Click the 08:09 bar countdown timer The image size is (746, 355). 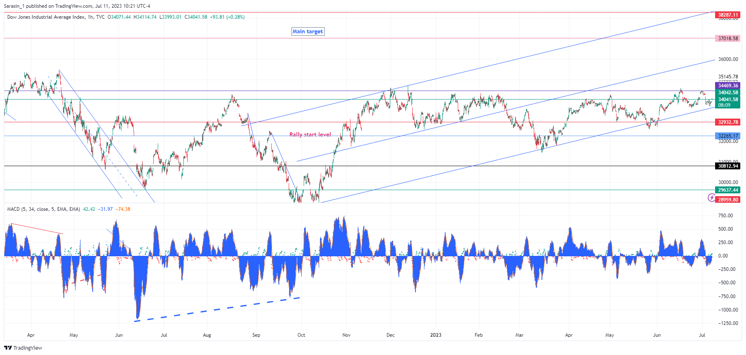724,105
